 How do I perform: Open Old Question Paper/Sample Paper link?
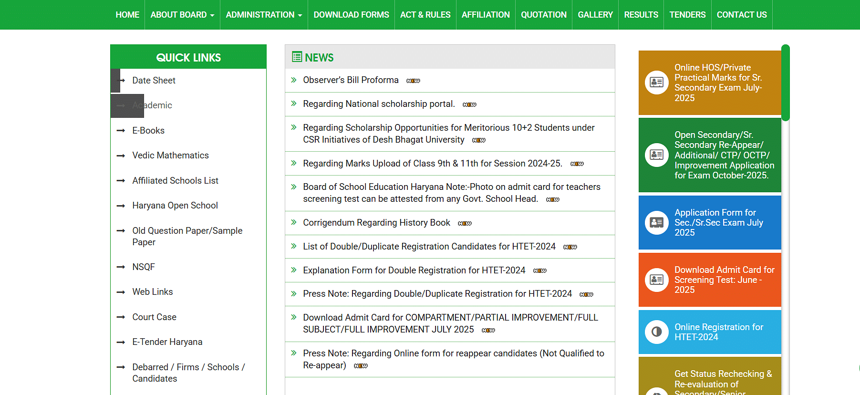point(187,237)
